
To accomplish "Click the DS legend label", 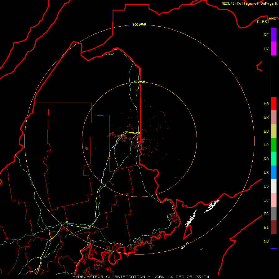I will pyautogui.click(x=266, y=186).
